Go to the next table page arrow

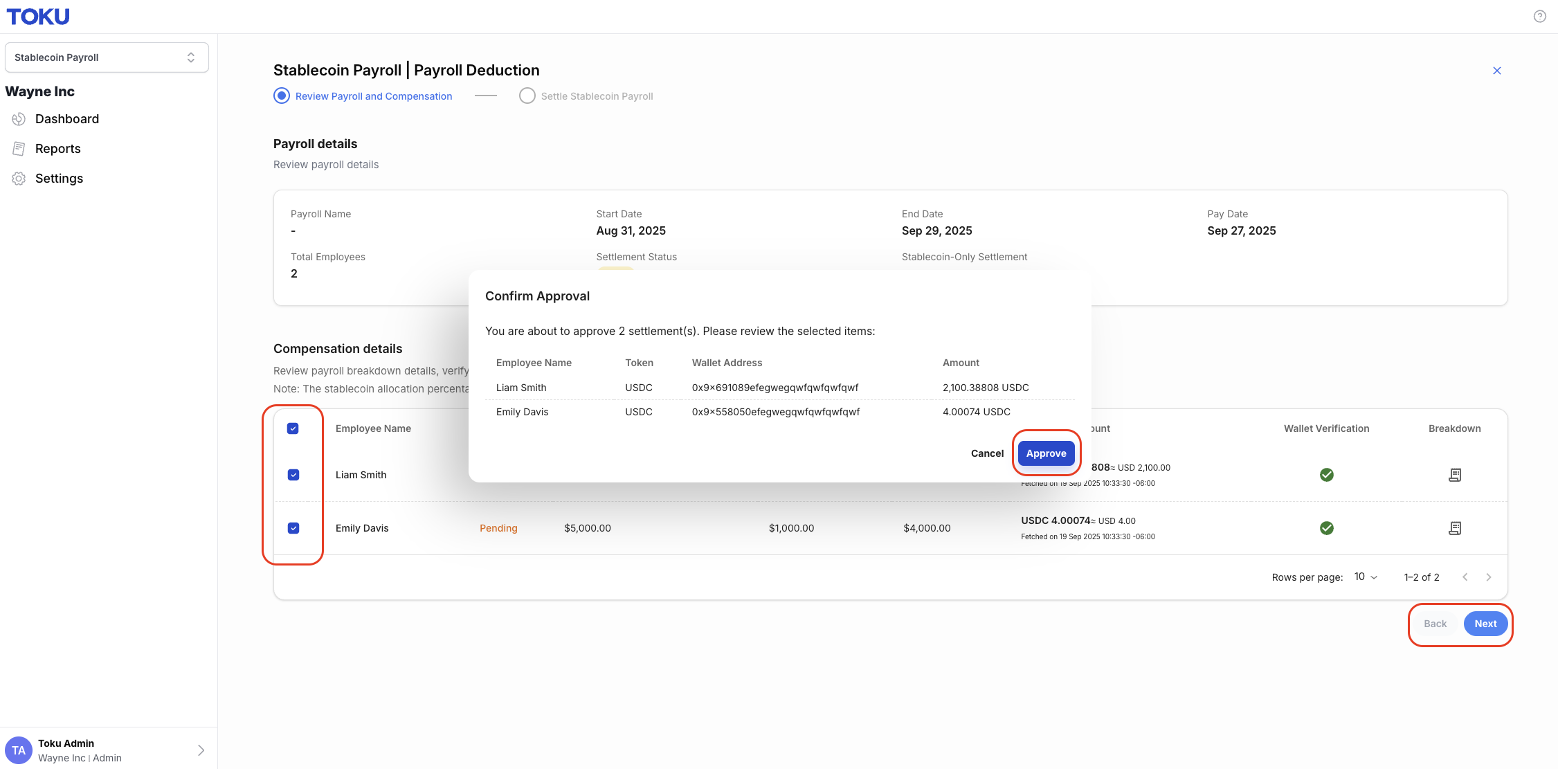tap(1488, 577)
